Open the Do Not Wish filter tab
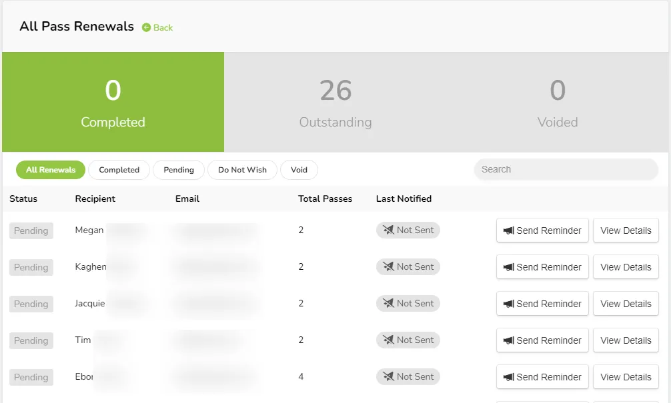 [x=242, y=170]
